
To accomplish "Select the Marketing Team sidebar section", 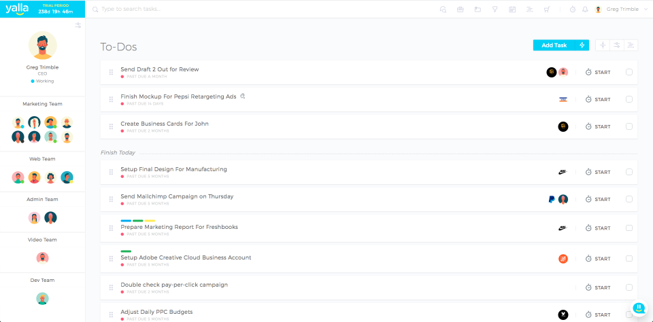I will (42, 104).
